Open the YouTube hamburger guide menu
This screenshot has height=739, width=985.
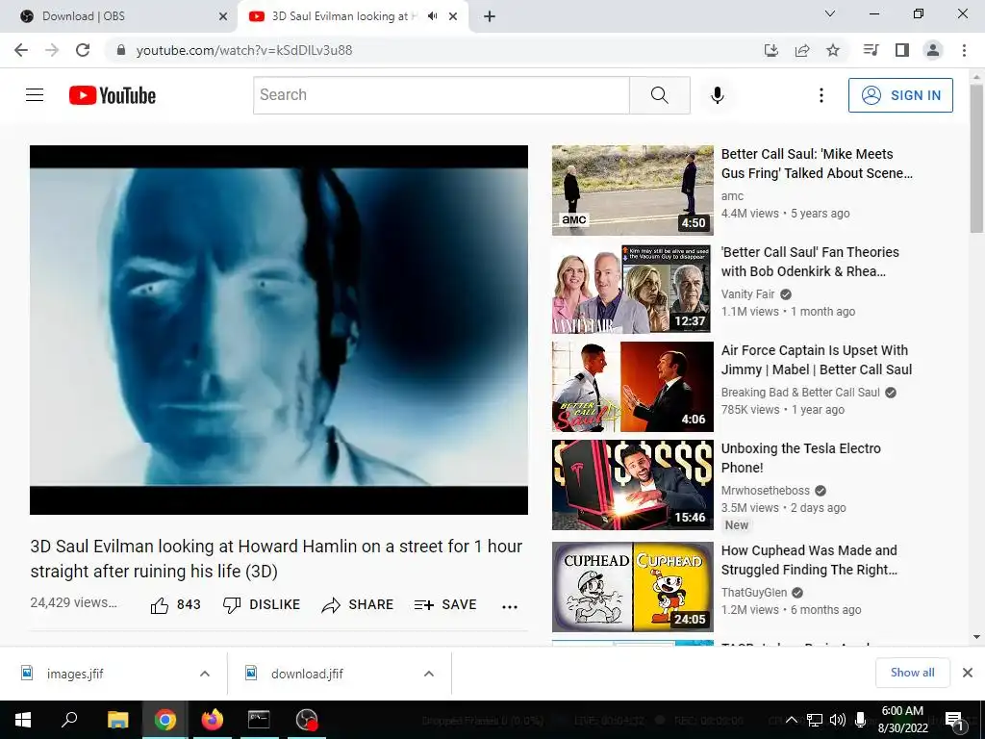[35, 95]
